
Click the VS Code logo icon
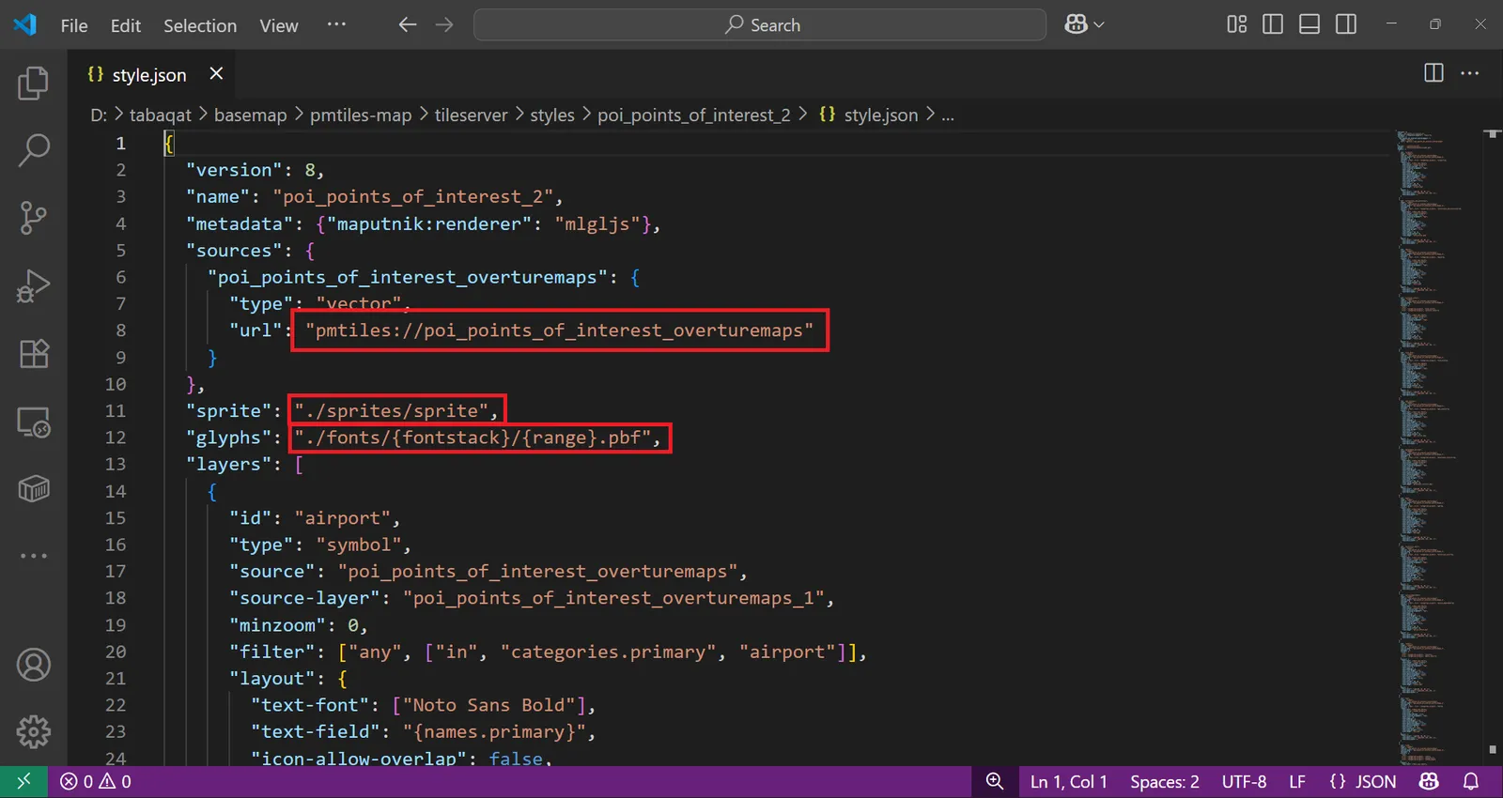25,24
